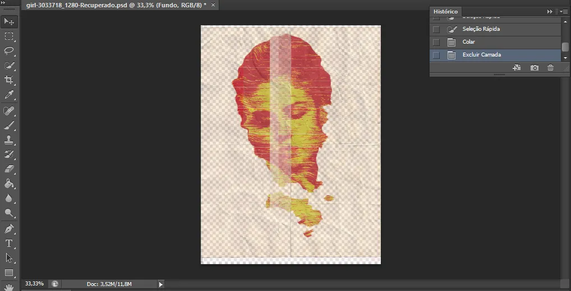Select the Rectangle shape tool

coord(9,273)
